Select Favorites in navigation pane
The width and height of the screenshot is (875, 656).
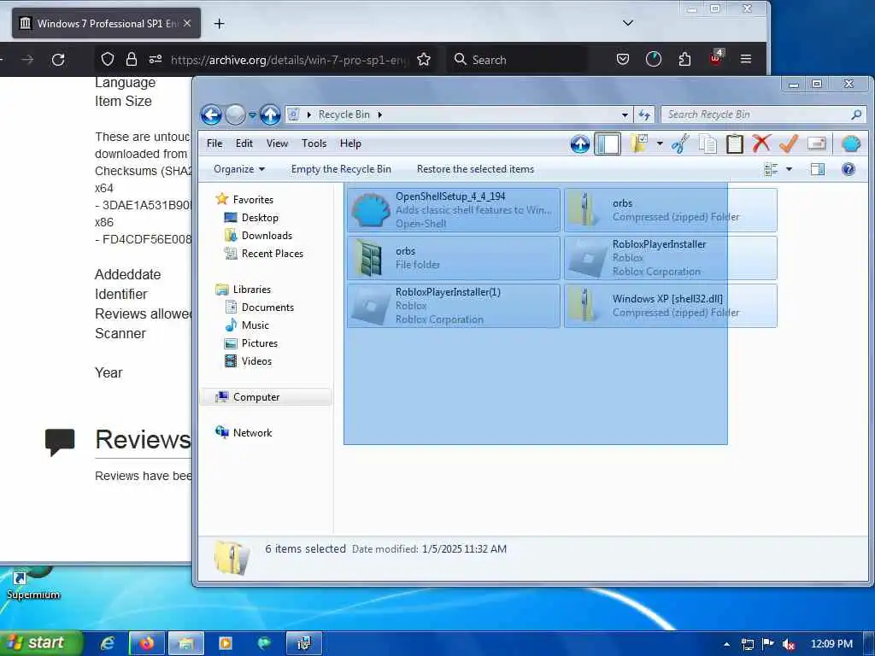click(x=253, y=199)
